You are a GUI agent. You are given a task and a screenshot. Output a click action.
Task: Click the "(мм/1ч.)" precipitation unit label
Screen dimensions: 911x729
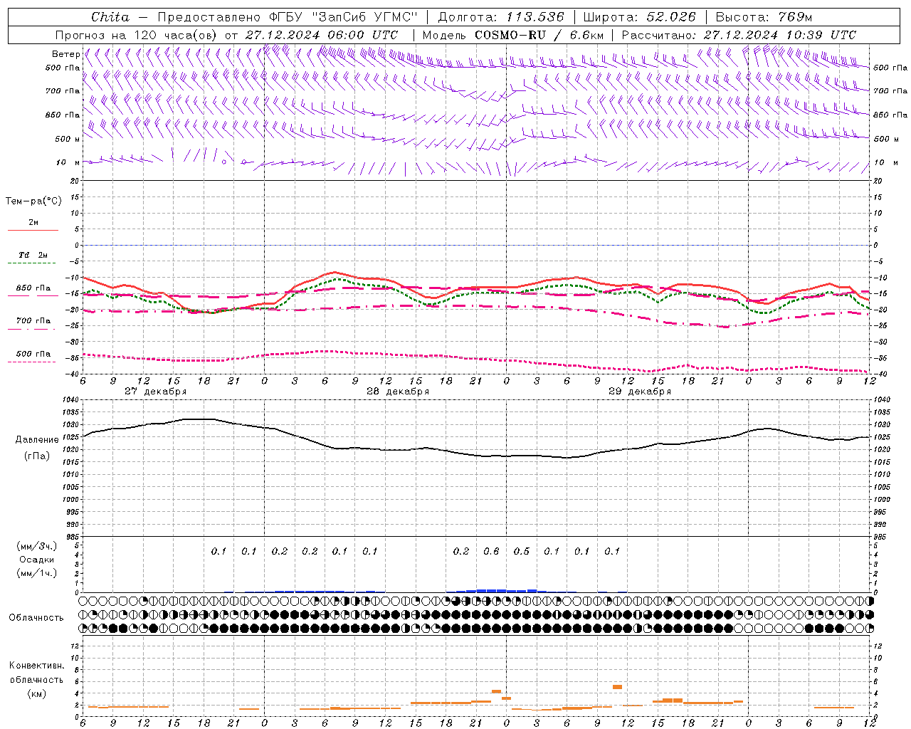tap(37, 573)
